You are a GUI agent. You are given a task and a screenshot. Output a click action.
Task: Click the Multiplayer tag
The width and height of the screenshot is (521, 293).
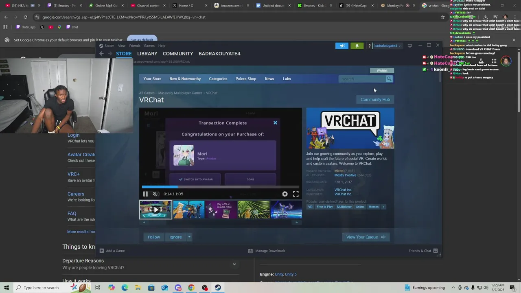click(344, 207)
